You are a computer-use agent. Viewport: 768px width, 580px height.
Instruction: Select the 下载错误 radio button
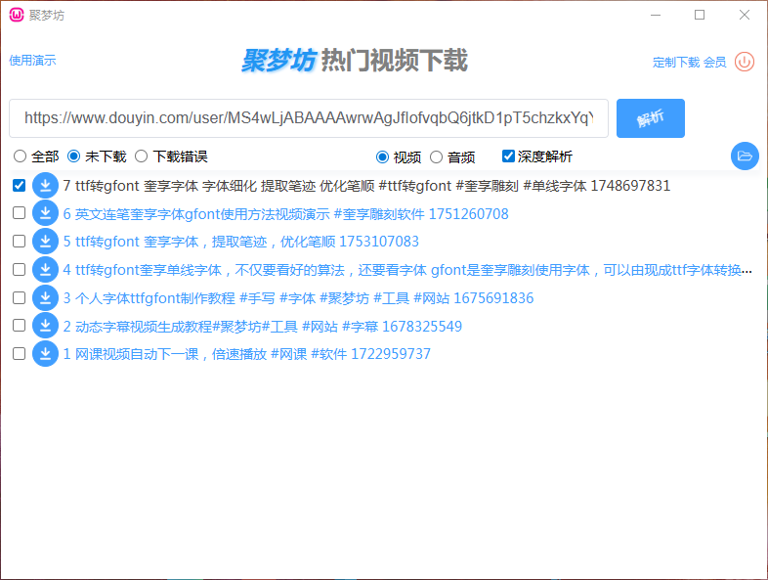(x=141, y=156)
